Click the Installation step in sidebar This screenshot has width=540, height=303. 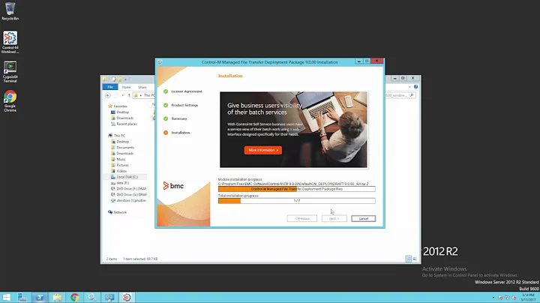pos(180,133)
